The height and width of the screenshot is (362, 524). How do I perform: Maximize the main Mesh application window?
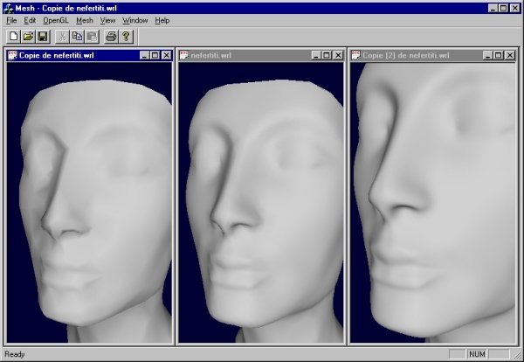pos(504,8)
